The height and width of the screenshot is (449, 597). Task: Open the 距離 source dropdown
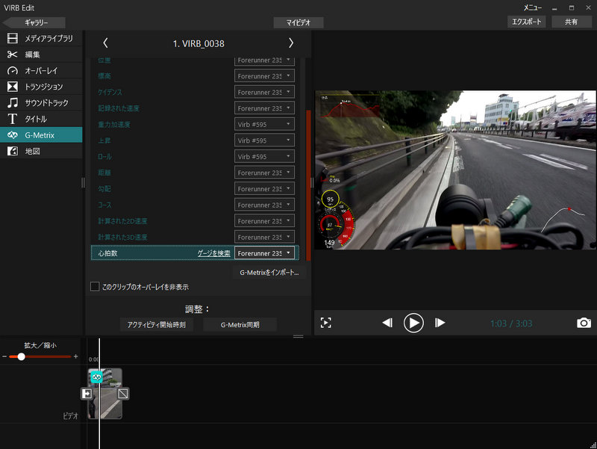tap(264, 173)
